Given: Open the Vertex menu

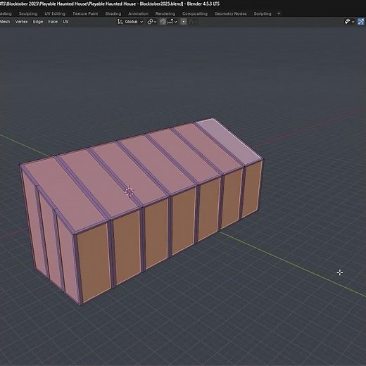Looking at the screenshot, I should [21, 22].
